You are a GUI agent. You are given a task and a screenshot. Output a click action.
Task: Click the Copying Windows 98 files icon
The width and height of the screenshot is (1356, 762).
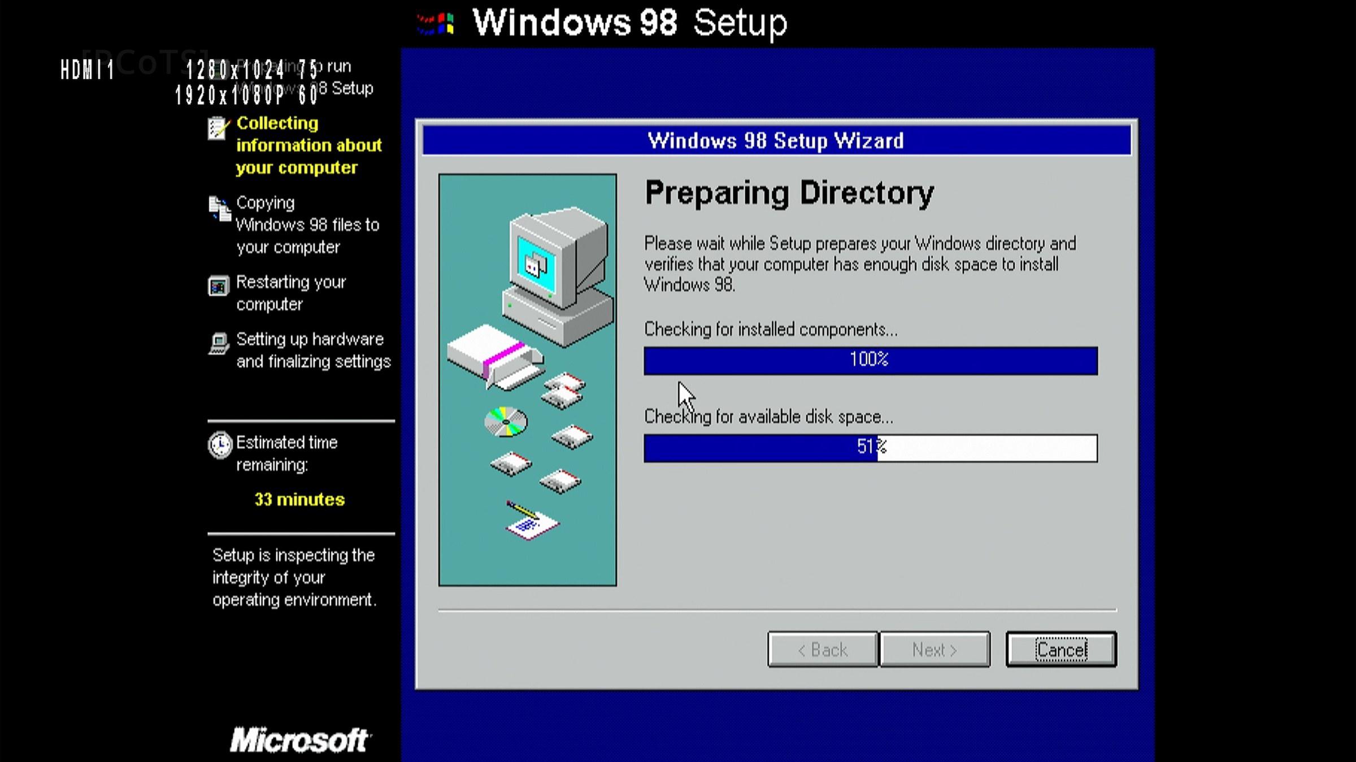(x=219, y=209)
